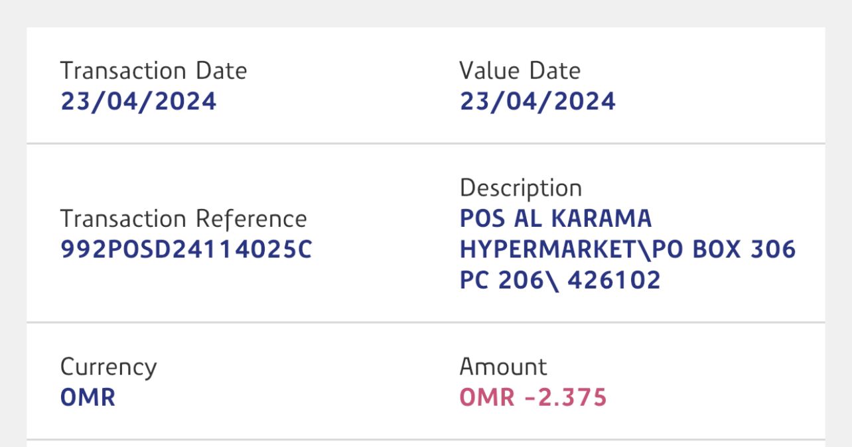Viewport: 852px width, 447px height.
Task: Click the divider line above Currency
Action: point(425,323)
